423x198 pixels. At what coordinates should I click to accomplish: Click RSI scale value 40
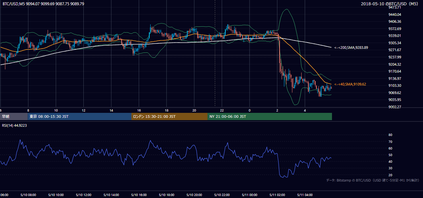390,161
